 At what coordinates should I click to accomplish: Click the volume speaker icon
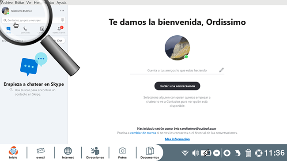coord(195,153)
